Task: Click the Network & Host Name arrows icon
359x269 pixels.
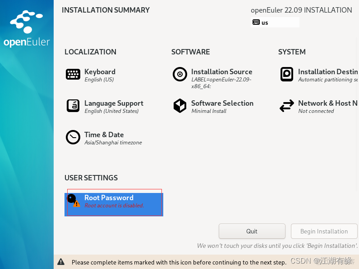Action: coord(287,106)
